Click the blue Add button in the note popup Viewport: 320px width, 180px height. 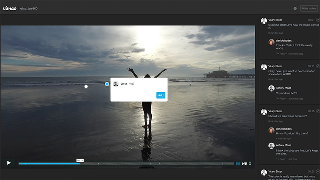(x=161, y=95)
